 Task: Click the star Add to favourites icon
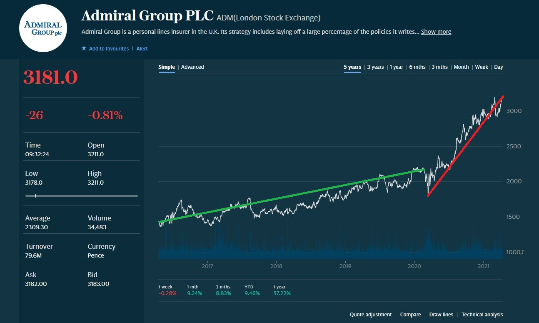84,48
